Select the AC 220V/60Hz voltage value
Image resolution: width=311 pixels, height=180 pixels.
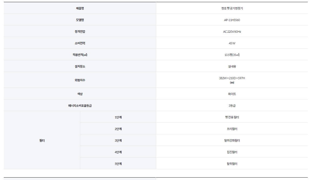click(232, 32)
